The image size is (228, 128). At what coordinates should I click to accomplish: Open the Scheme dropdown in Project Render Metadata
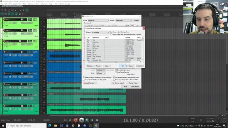pos(100,32)
